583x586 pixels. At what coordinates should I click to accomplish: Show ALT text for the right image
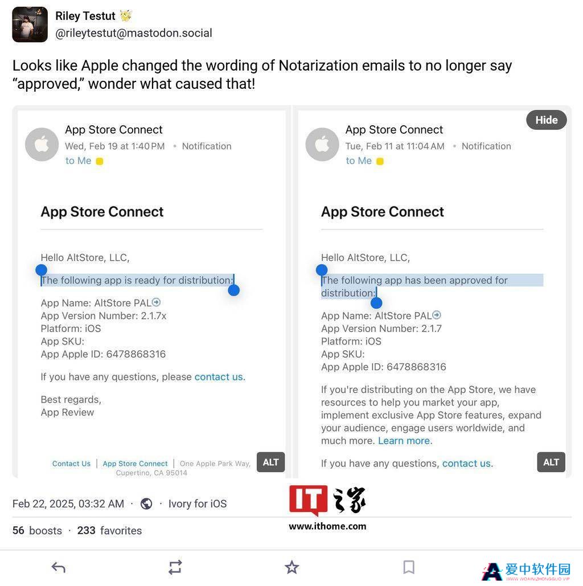[551, 462]
